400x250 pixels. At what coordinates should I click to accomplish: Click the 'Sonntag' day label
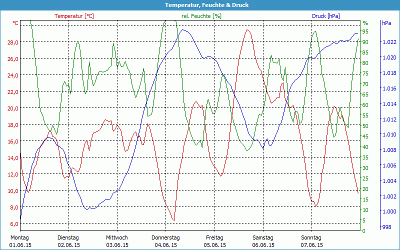tap(311, 238)
